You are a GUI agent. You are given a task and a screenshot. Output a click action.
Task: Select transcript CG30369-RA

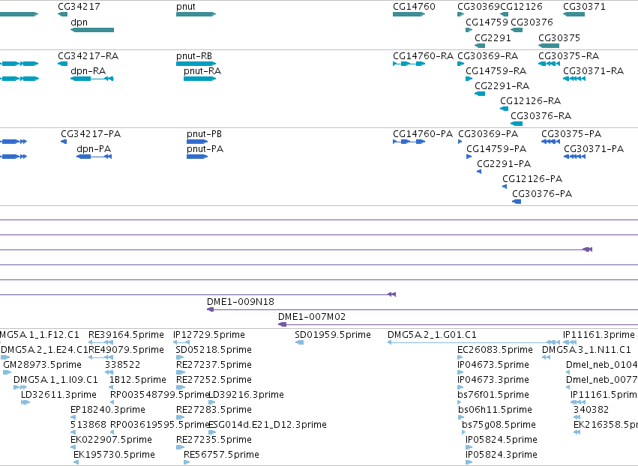[487, 55]
